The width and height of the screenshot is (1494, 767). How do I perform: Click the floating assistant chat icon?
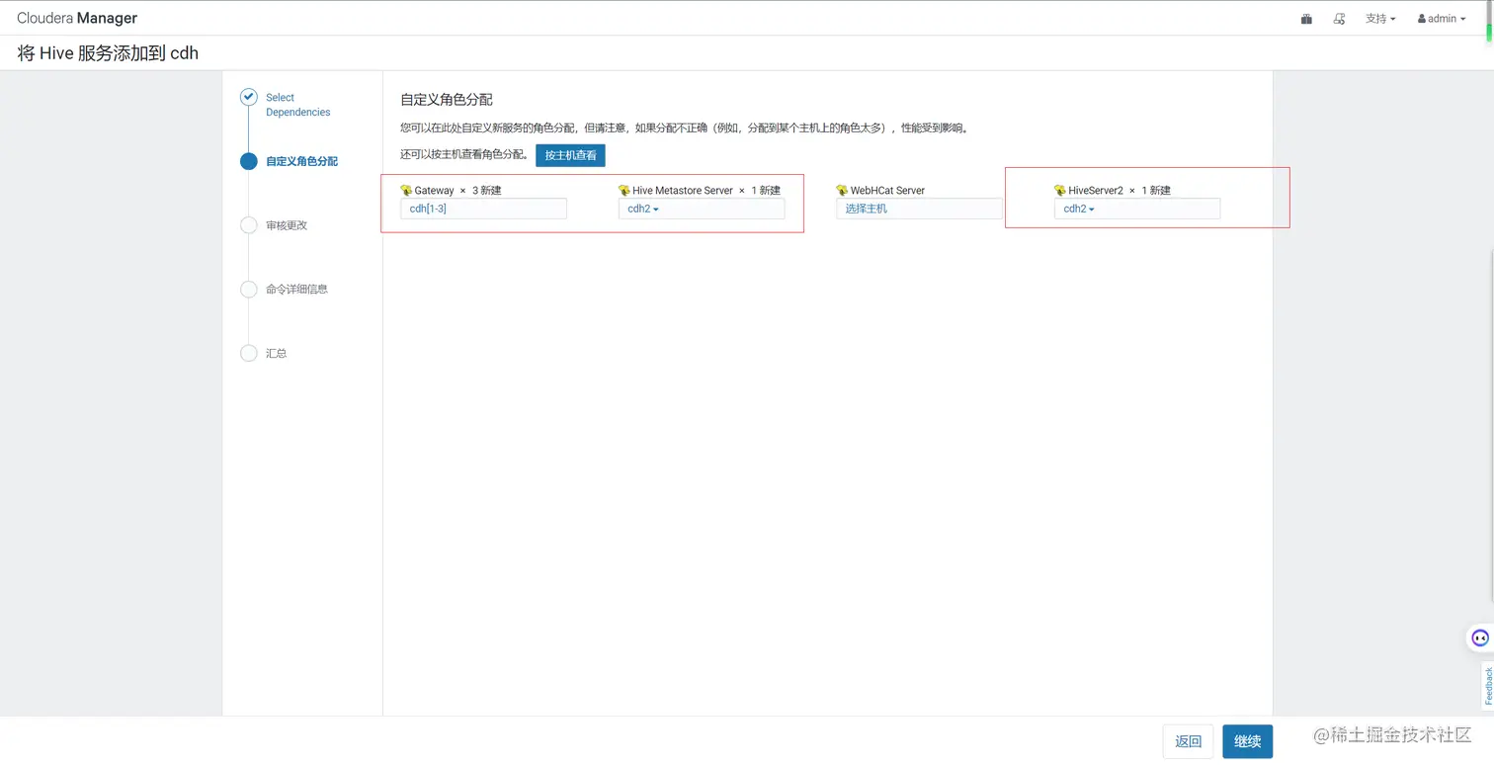pyautogui.click(x=1479, y=638)
